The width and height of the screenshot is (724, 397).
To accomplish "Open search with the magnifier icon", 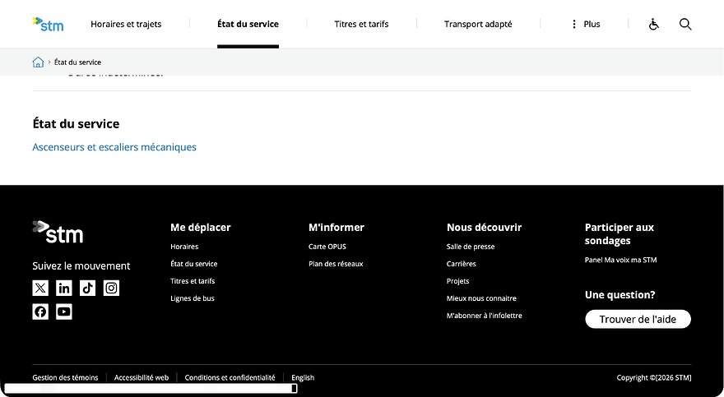I will 685,24.
